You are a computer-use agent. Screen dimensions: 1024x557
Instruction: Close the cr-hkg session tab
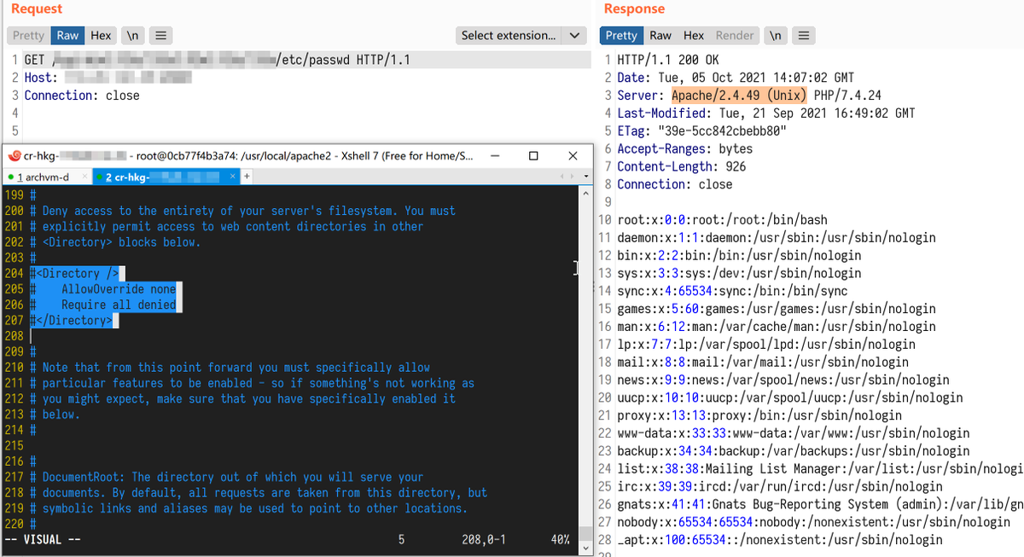pos(232,177)
